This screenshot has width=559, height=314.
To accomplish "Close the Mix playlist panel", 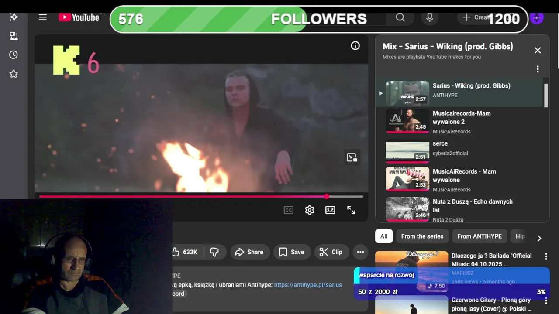I will (x=538, y=50).
